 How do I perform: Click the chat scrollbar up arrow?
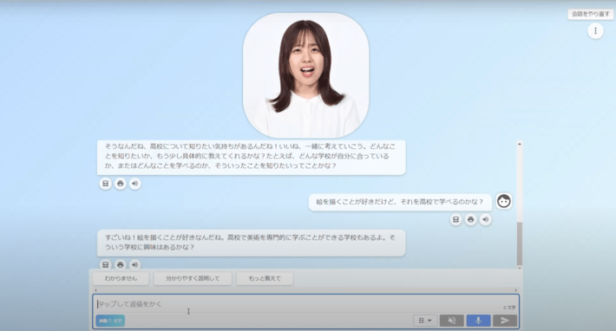tap(520, 145)
